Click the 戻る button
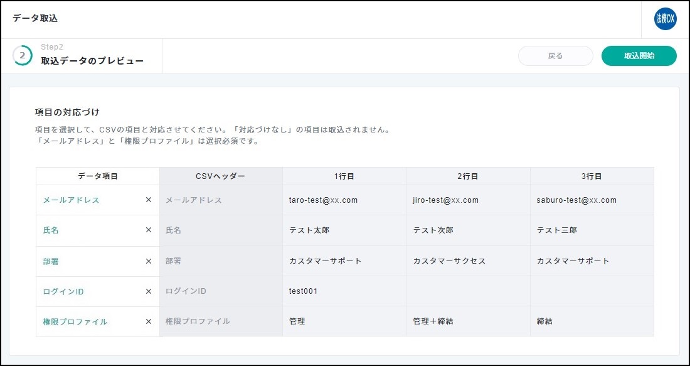 click(555, 56)
